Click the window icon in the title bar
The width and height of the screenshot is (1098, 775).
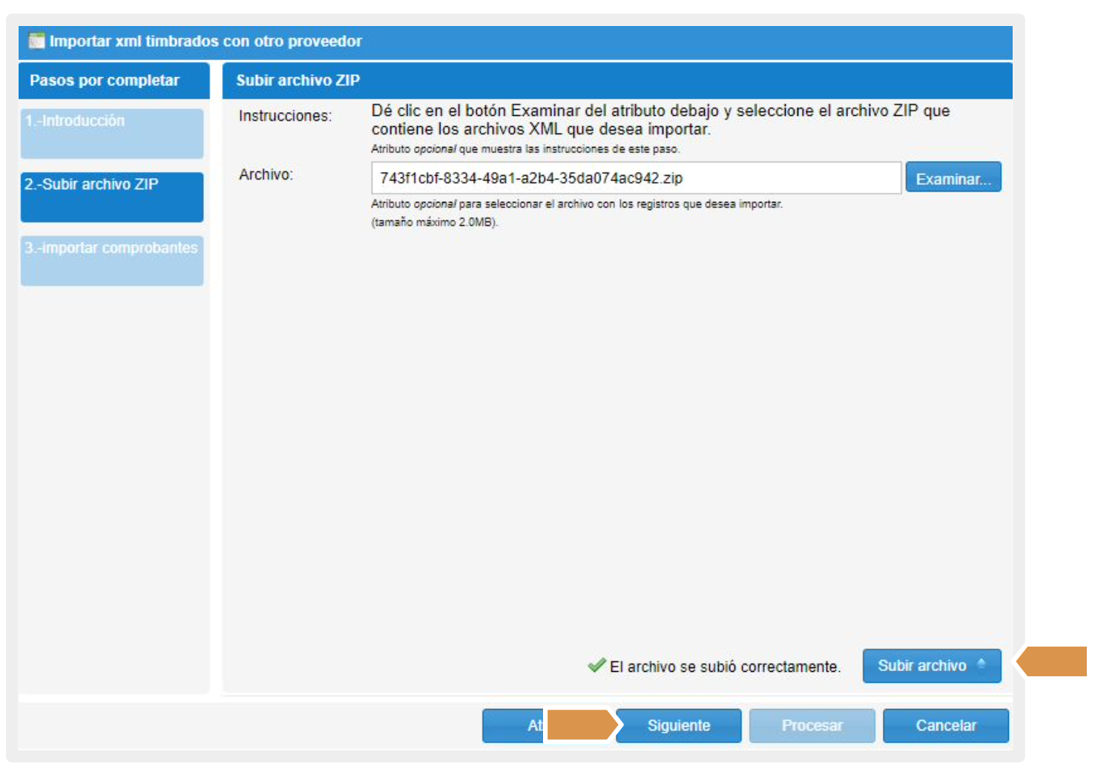coord(36,41)
